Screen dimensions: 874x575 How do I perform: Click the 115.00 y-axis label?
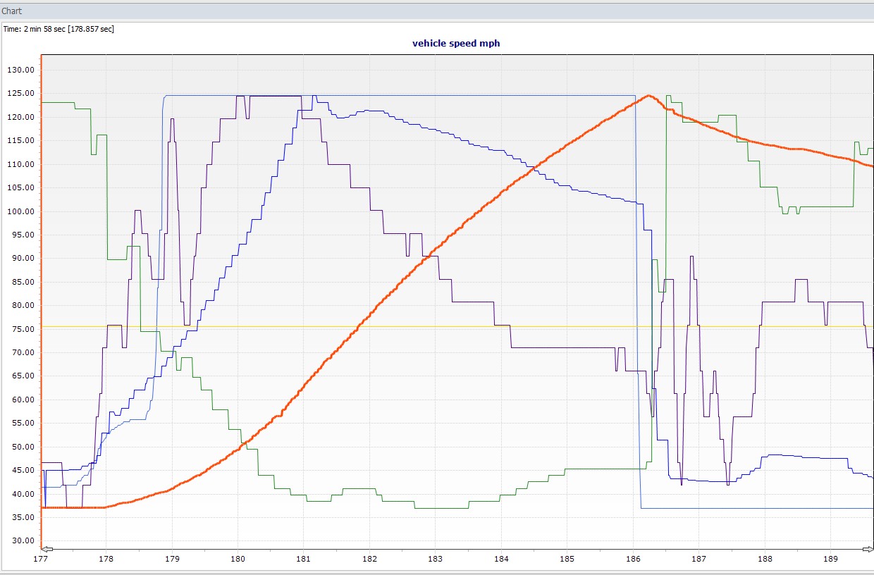pyautogui.click(x=21, y=141)
